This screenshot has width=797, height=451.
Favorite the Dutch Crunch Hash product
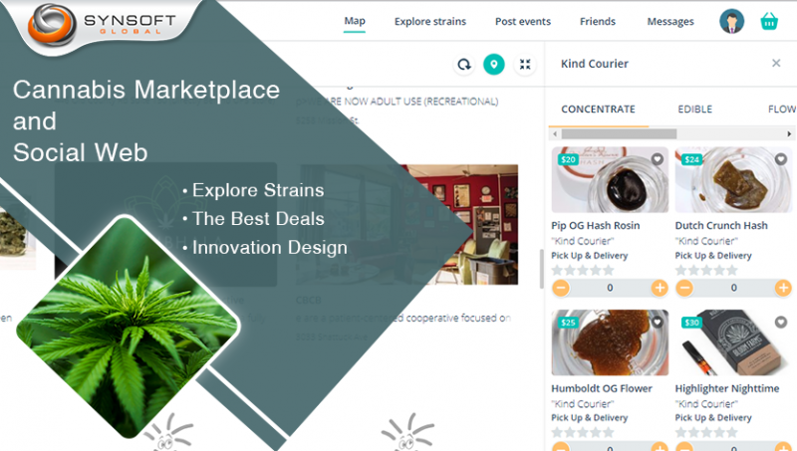tap(781, 159)
